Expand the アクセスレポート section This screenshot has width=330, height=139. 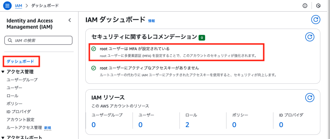(x=3, y=137)
